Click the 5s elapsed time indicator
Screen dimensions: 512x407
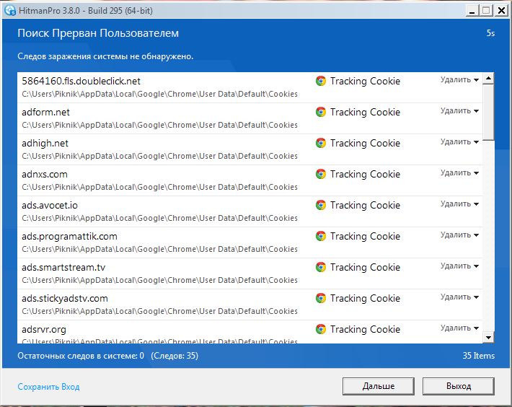[x=490, y=33]
